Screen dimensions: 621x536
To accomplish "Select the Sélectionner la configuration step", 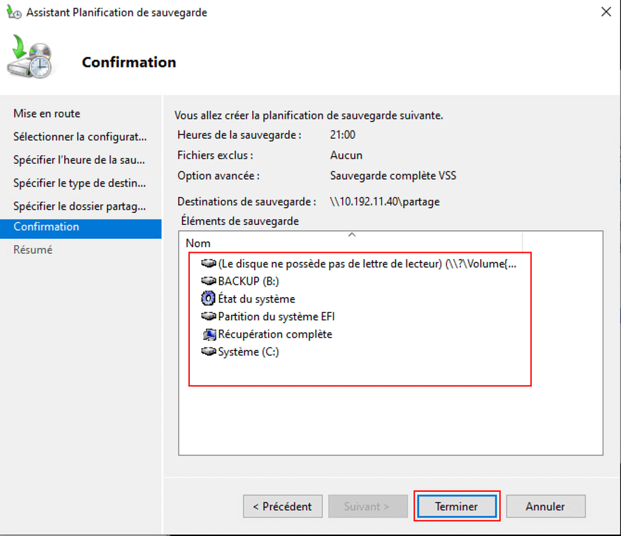I will 79,137.
